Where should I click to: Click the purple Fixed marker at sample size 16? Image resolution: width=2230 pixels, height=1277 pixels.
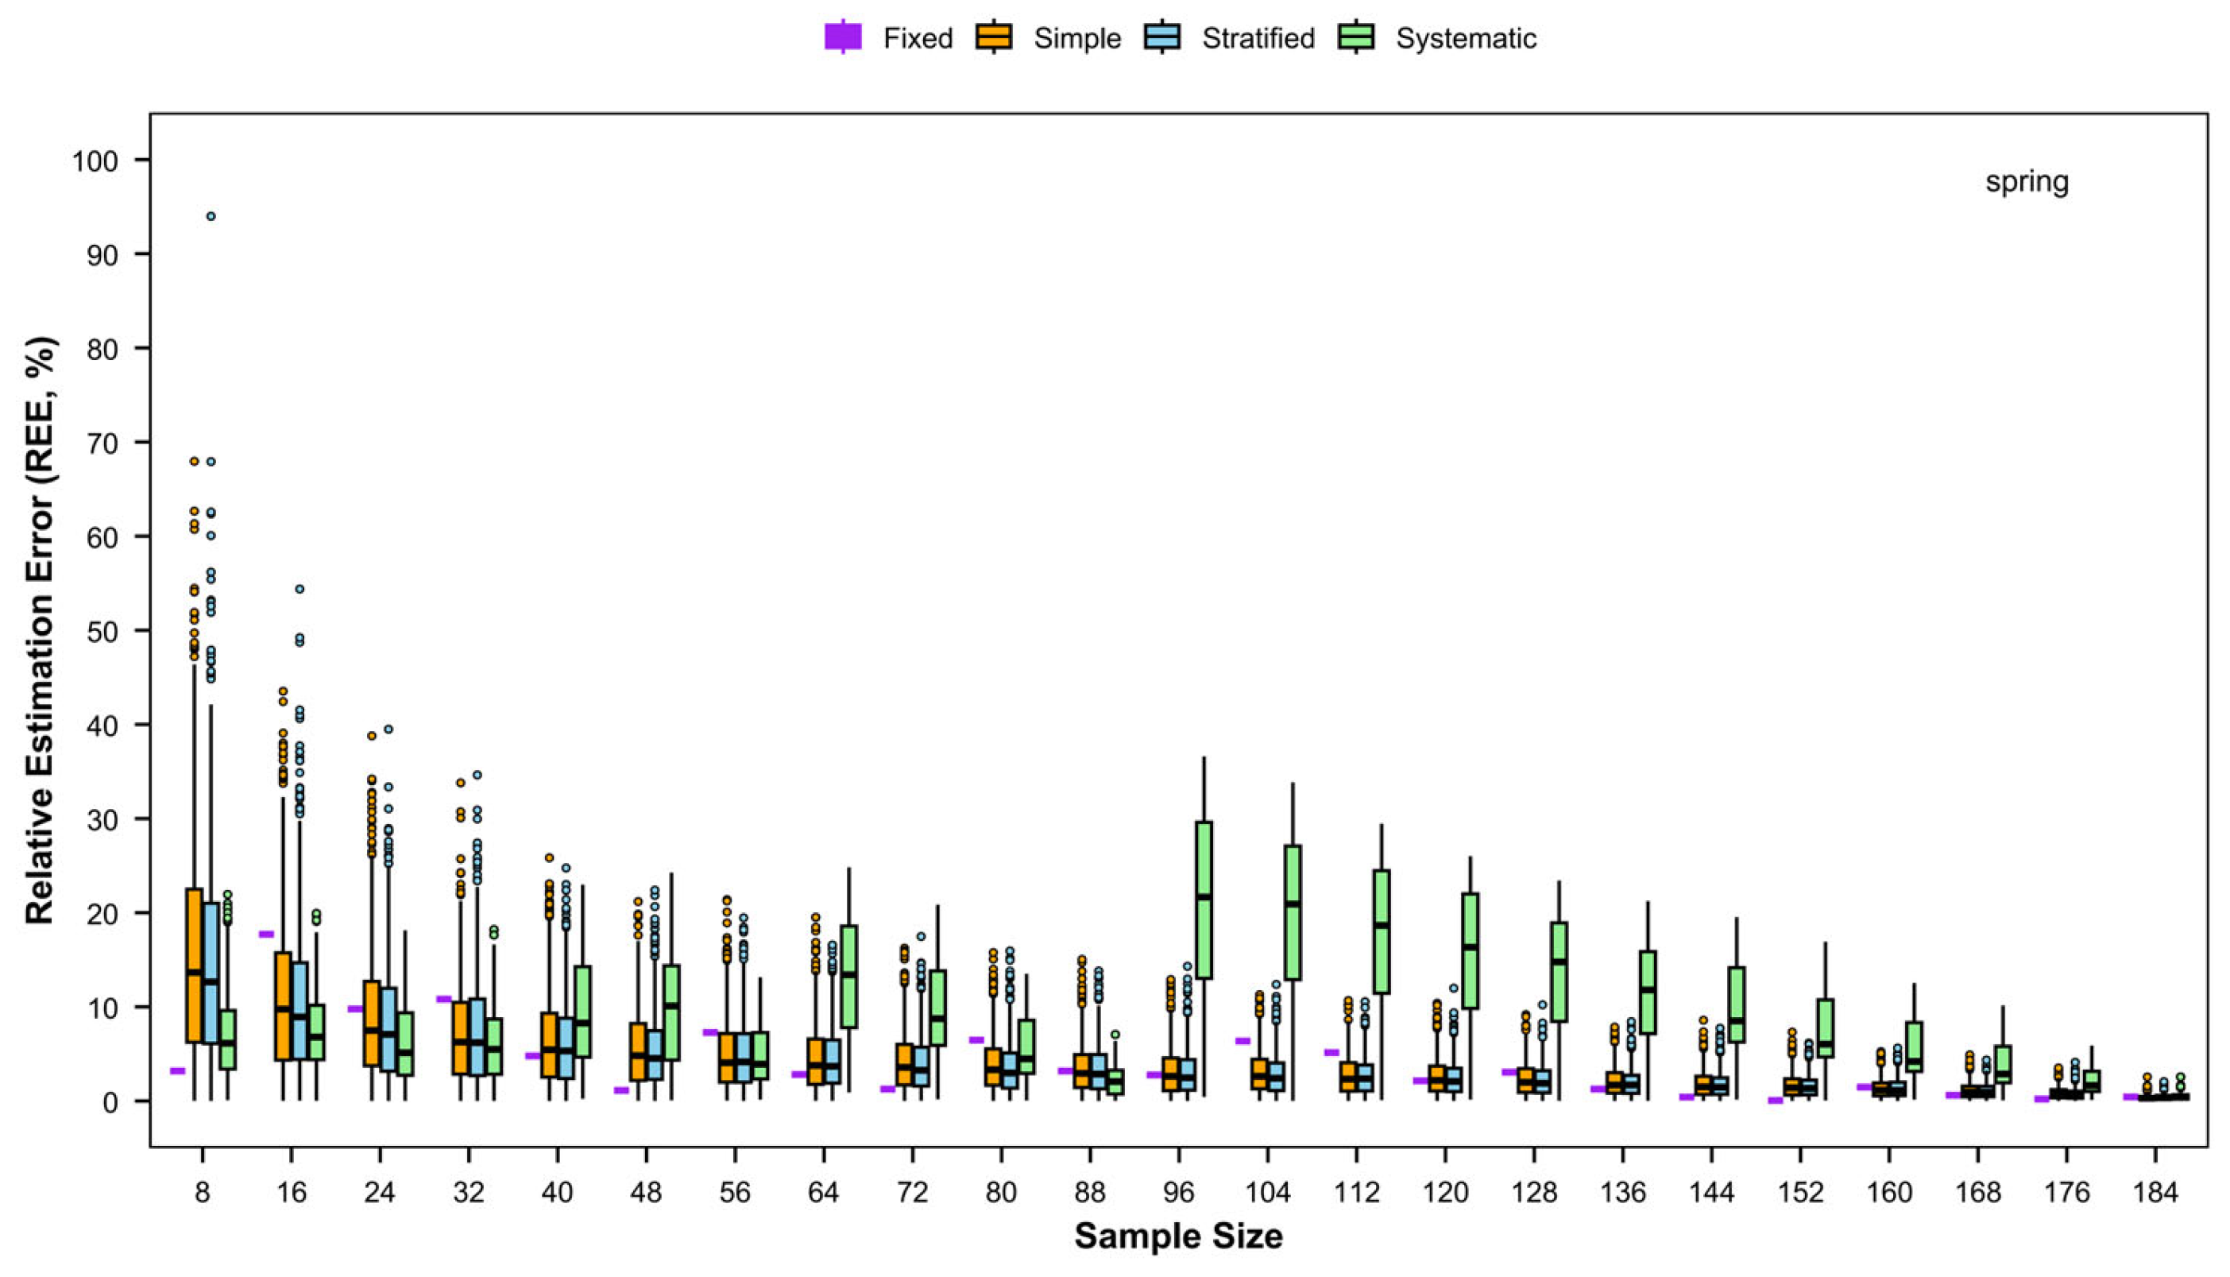tap(265, 934)
